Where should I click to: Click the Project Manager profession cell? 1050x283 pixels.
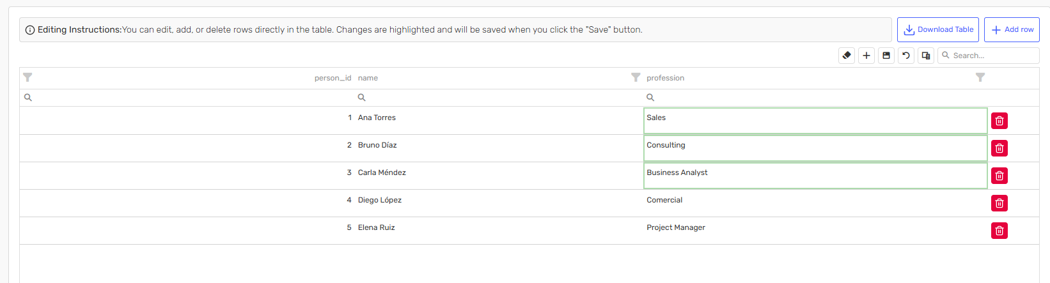click(x=815, y=228)
